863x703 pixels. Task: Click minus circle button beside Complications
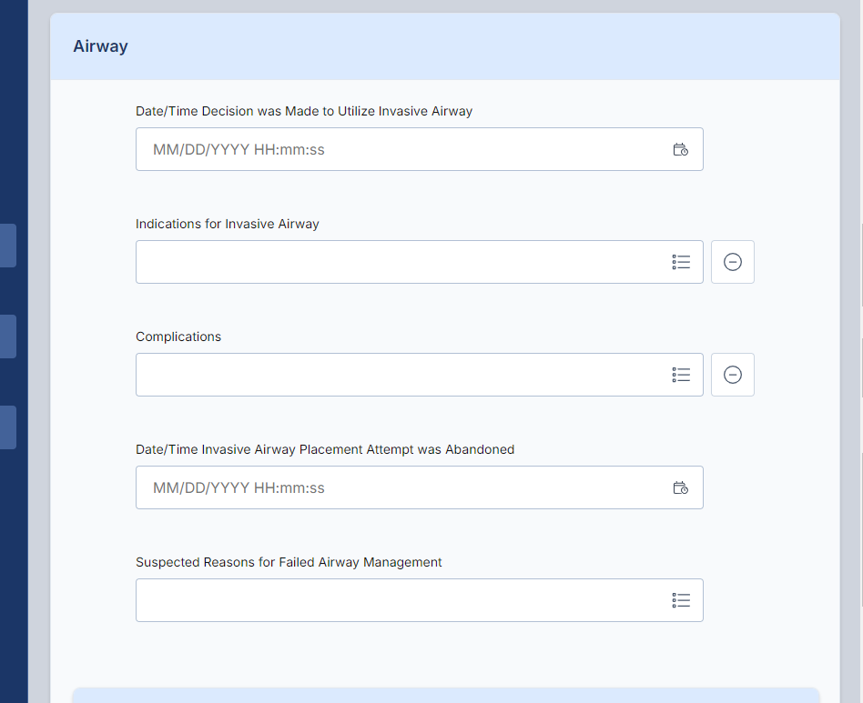click(x=733, y=375)
